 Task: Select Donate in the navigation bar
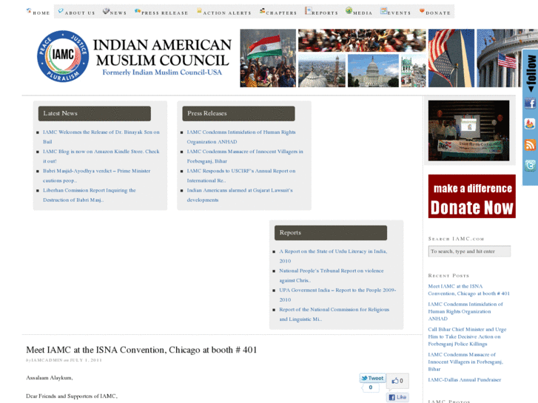click(x=434, y=12)
